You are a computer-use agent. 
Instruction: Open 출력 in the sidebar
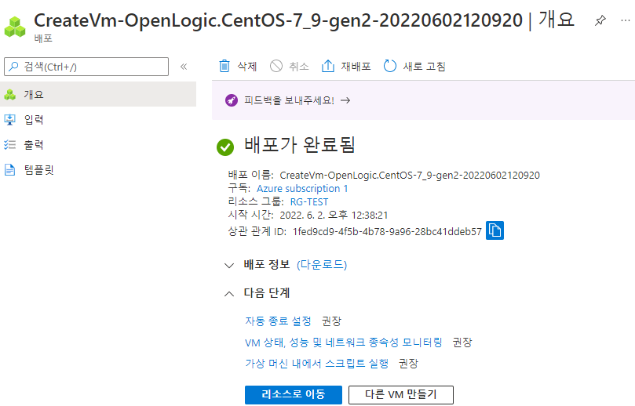[98, 145]
